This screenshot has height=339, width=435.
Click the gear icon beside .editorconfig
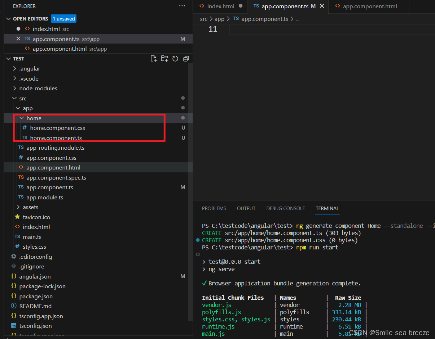tap(14, 257)
